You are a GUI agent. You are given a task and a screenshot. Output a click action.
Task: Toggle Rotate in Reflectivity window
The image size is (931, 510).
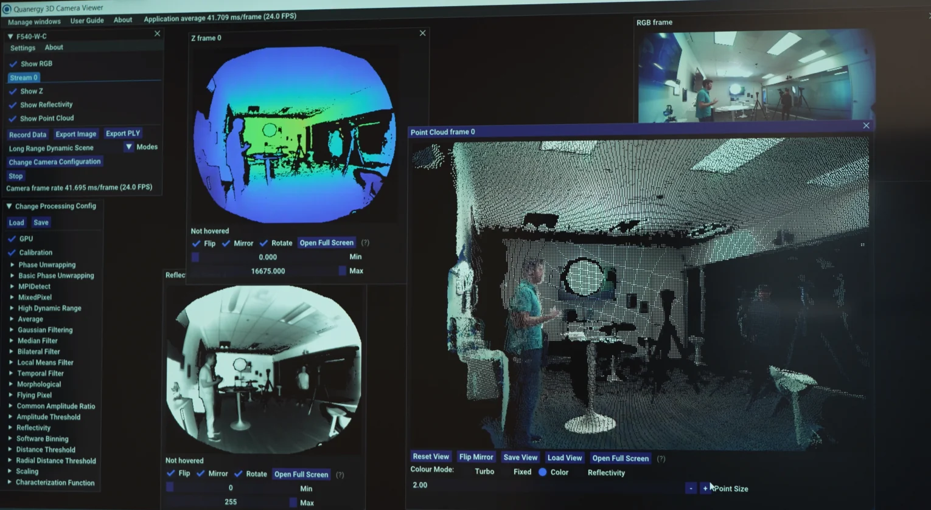click(x=238, y=474)
